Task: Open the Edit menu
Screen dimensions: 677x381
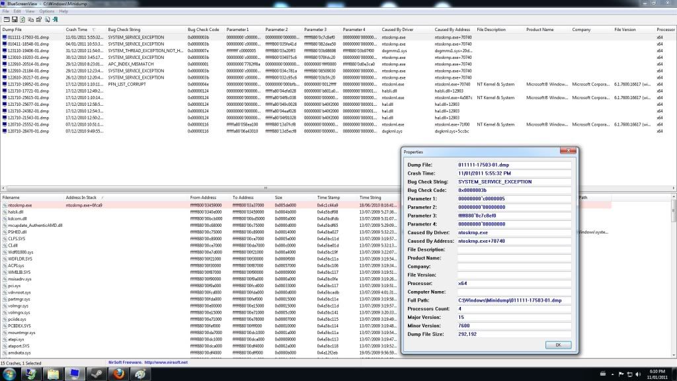Action: pyautogui.click(x=17, y=11)
